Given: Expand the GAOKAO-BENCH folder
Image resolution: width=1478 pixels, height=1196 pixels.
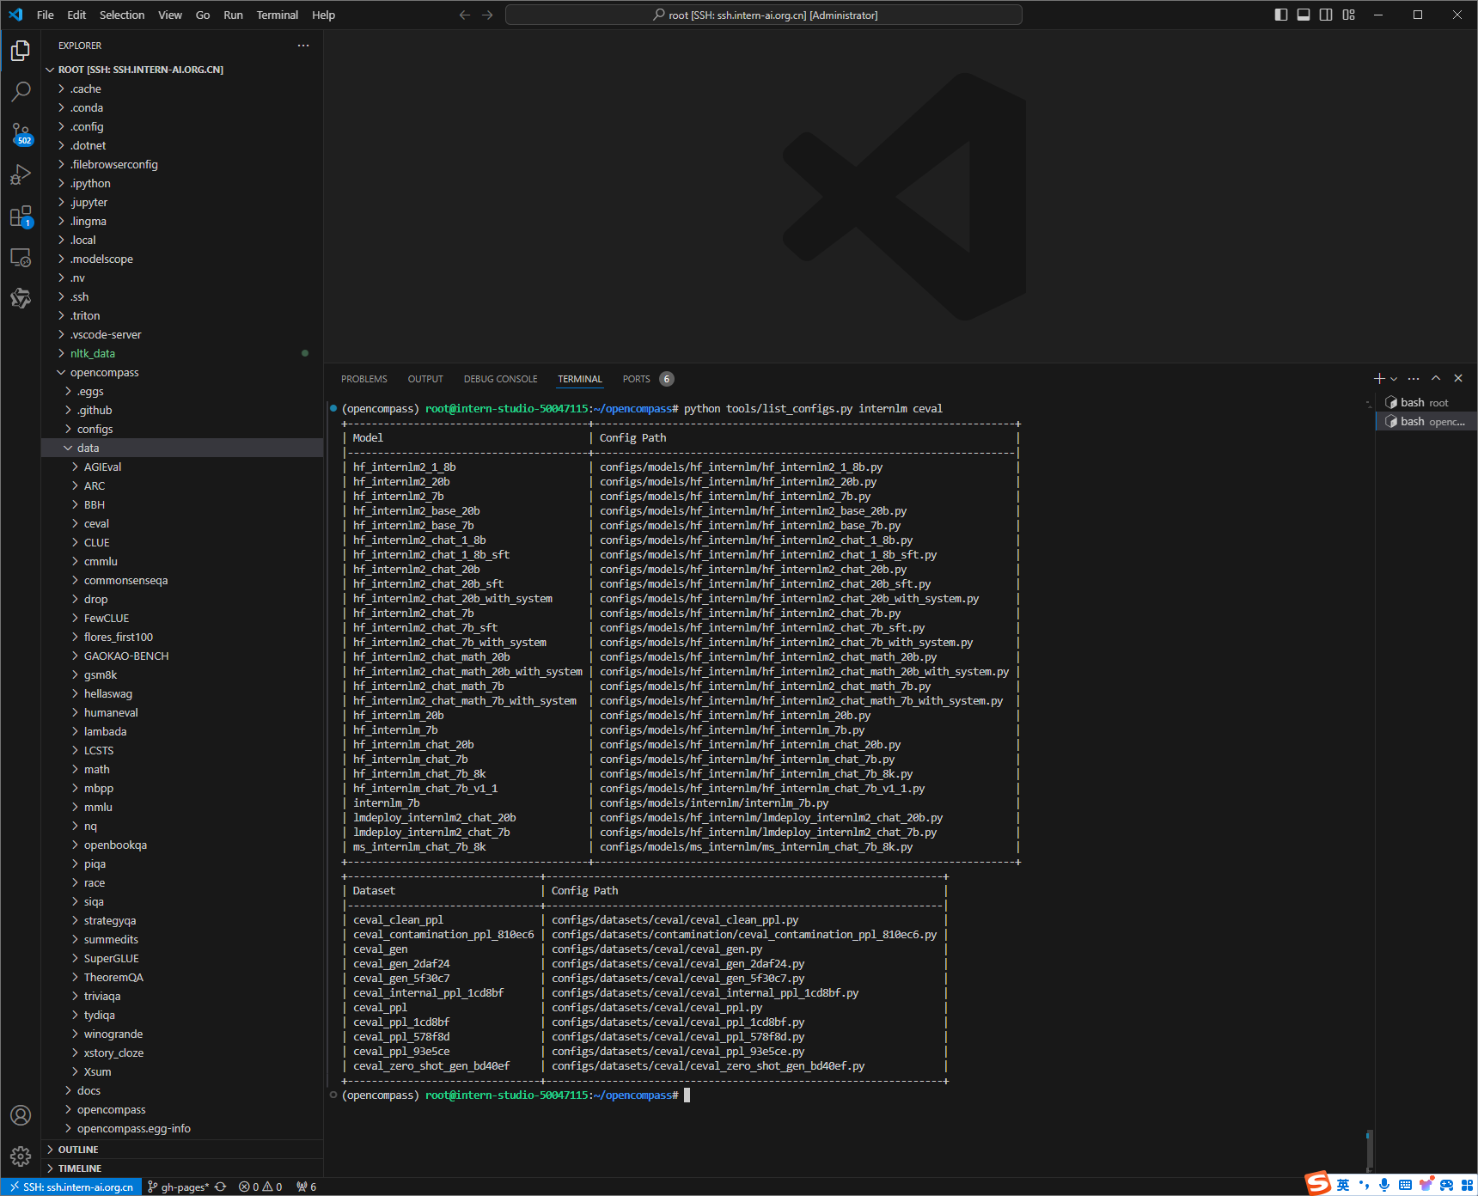Looking at the screenshot, I should (182, 656).
